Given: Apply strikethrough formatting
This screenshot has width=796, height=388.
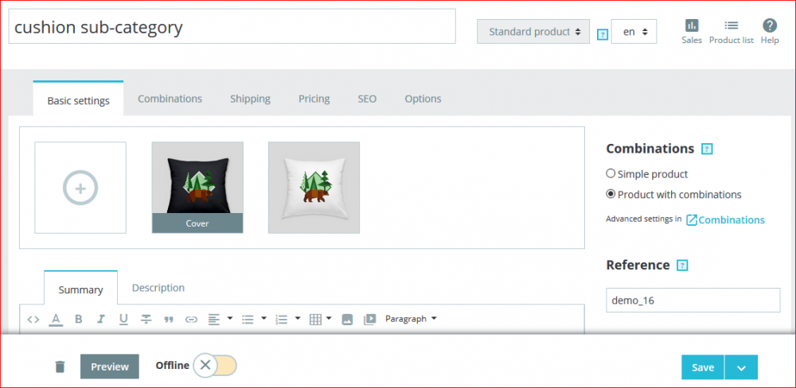Looking at the screenshot, I should (146, 320).
